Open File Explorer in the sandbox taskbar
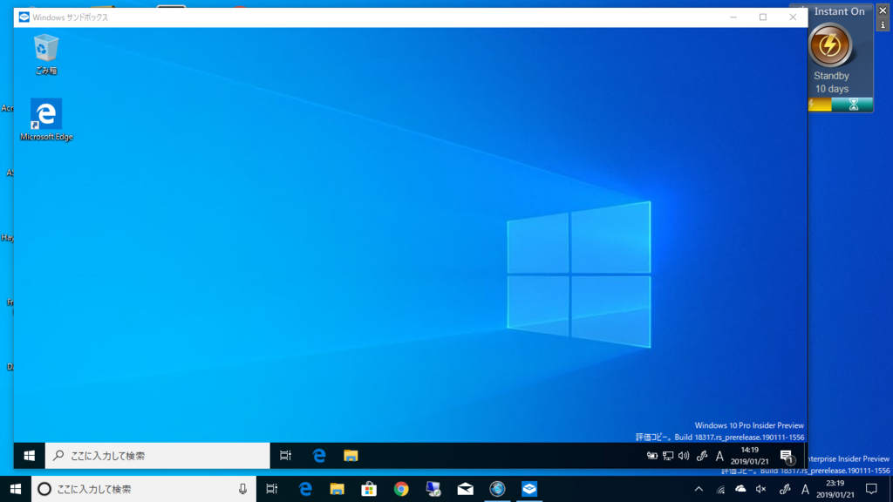Viewport: 893px width, 502px height. (351, 456)
